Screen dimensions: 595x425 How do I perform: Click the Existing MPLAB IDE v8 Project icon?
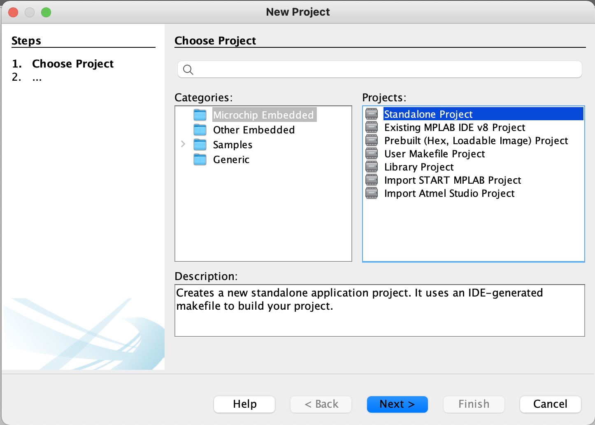[372, 127]
